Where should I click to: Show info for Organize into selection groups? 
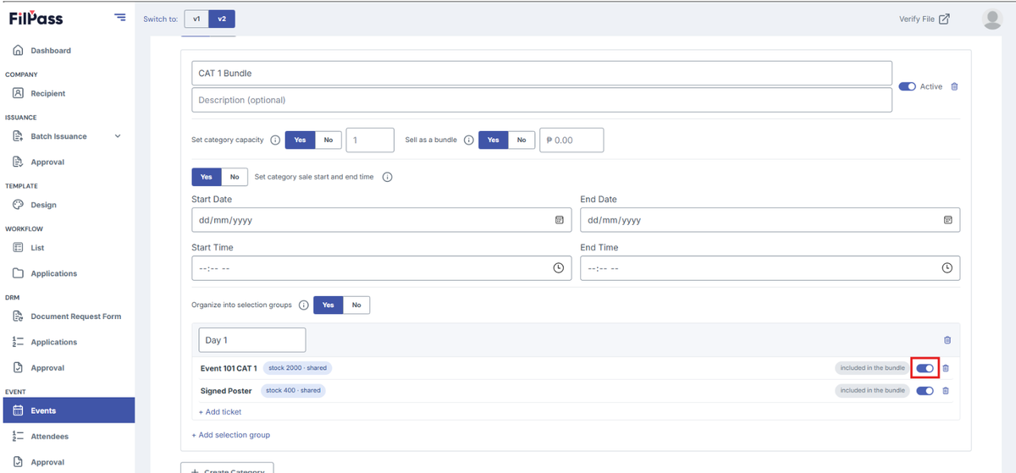point(303,305)
